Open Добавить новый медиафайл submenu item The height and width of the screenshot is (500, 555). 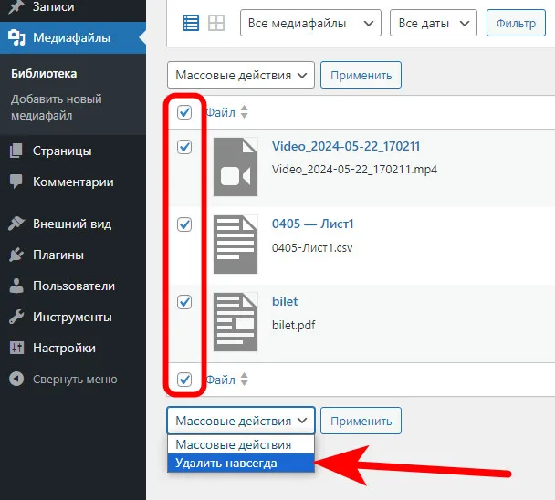[57, 108]
